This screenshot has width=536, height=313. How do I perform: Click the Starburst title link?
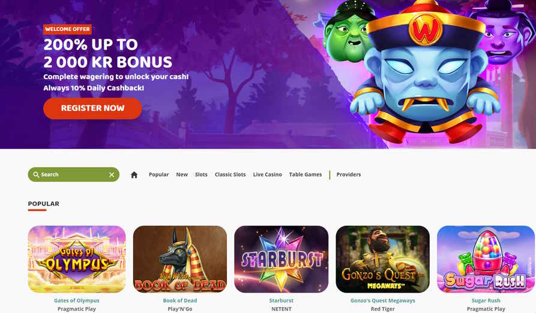(282, 300)
